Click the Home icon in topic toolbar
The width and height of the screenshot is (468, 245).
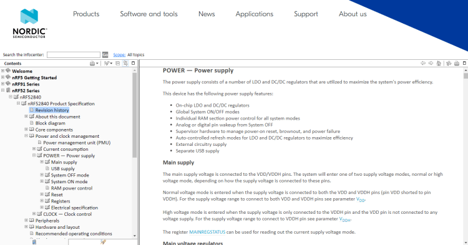(439, 63)
